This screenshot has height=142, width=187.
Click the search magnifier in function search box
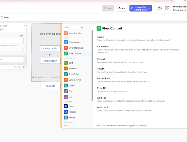(x=82, y=27)
